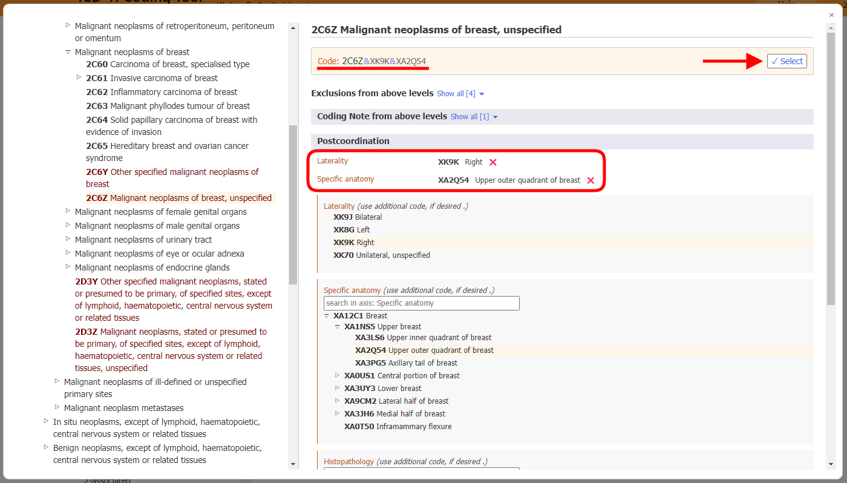Expand Malignant neoplasms of urinary tract
The image size is (847, 483).
coord(68,240)
